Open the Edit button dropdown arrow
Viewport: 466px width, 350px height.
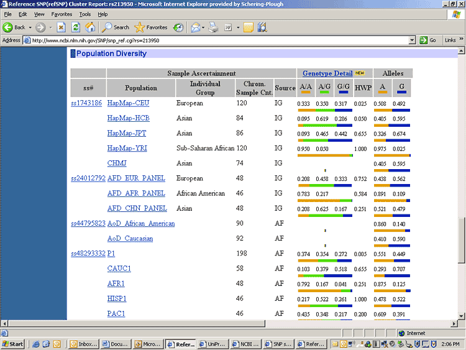pyautogui.click(x=238, y=27)
